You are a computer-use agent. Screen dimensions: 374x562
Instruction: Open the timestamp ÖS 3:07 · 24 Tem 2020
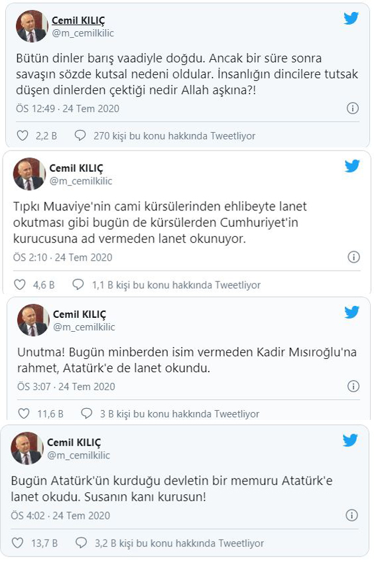coord(66,386)
